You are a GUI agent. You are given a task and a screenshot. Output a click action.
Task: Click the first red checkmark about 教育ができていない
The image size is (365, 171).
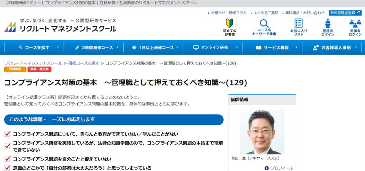click(x=7, y=134)
